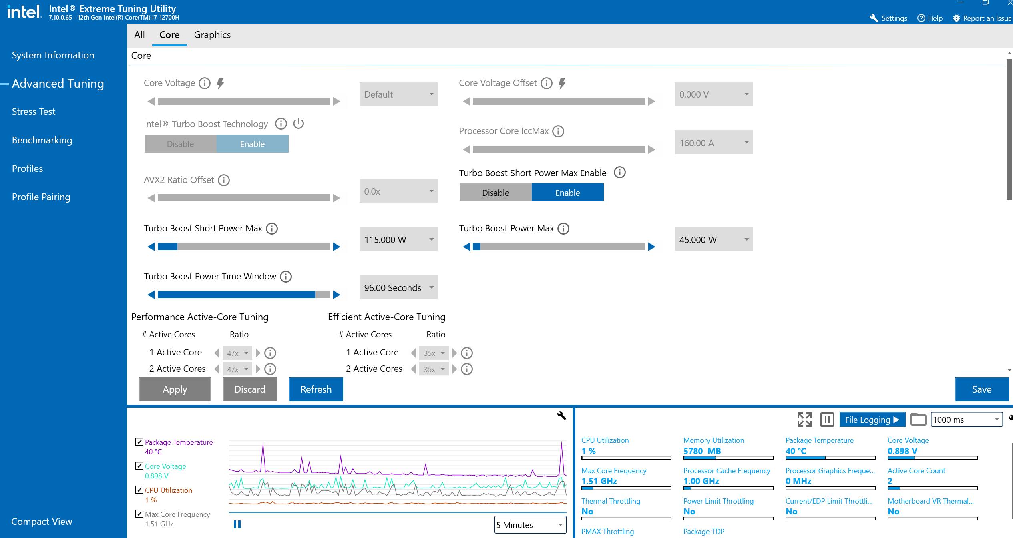Open Turbo Boost Power Max 45.000 W dropdown
The height and width of the screenshot is (538, 1013).
point(714,240)
